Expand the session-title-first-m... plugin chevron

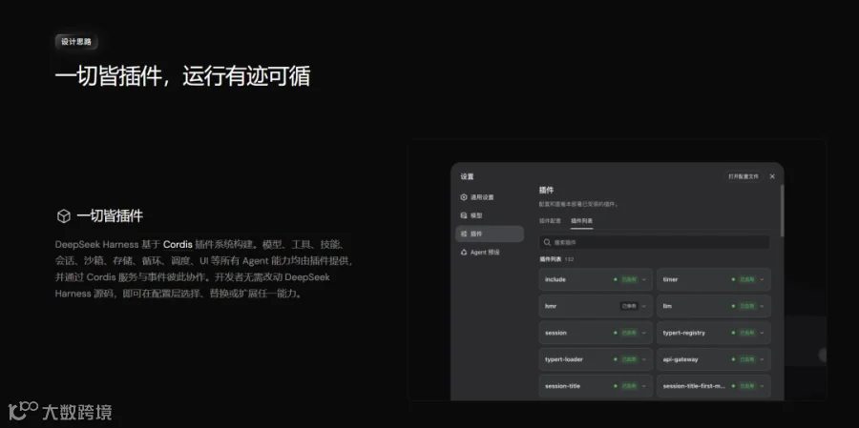click(x=762, y=386)
